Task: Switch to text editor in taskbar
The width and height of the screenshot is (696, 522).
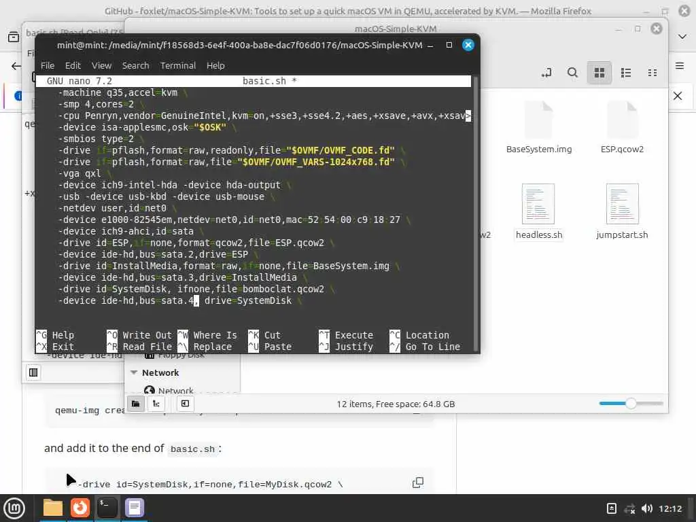Action: point(134,508)
